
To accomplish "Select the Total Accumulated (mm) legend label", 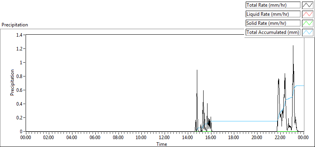I will tap(273, 32).
